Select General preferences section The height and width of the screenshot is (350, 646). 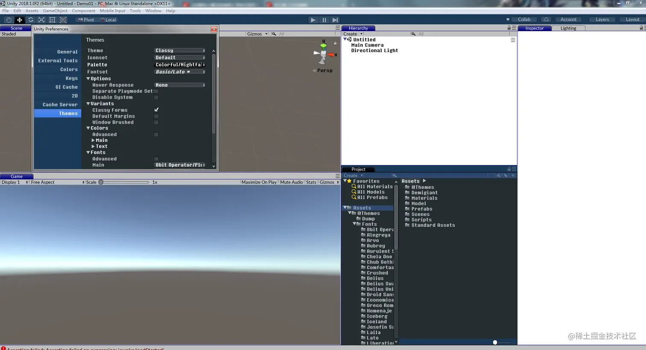pos(58,52)
